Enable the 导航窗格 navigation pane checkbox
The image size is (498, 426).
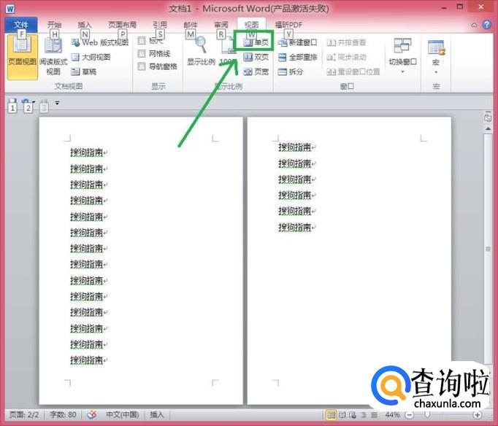pos(142,66)
